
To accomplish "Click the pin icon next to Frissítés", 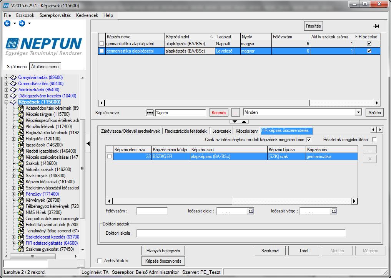I will 376,26.
